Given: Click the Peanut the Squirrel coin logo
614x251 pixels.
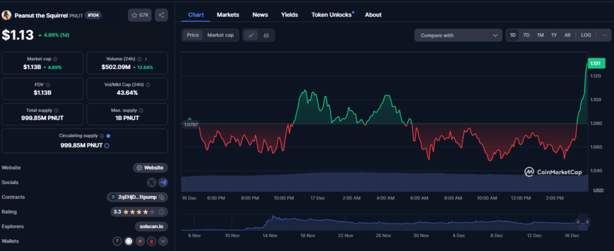Looking at the screenshot, I should 6,15.
